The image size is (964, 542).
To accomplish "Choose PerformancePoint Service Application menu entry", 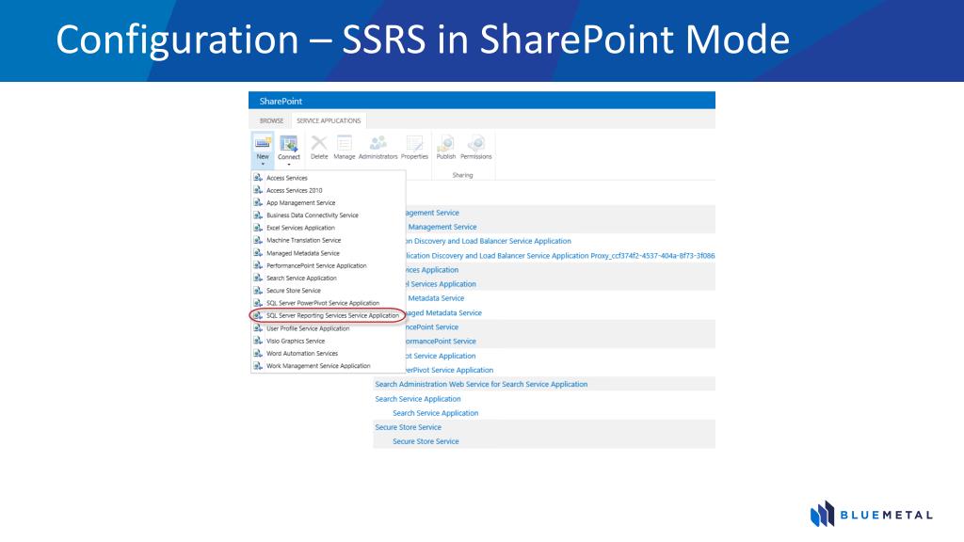I will click(316, 265).
